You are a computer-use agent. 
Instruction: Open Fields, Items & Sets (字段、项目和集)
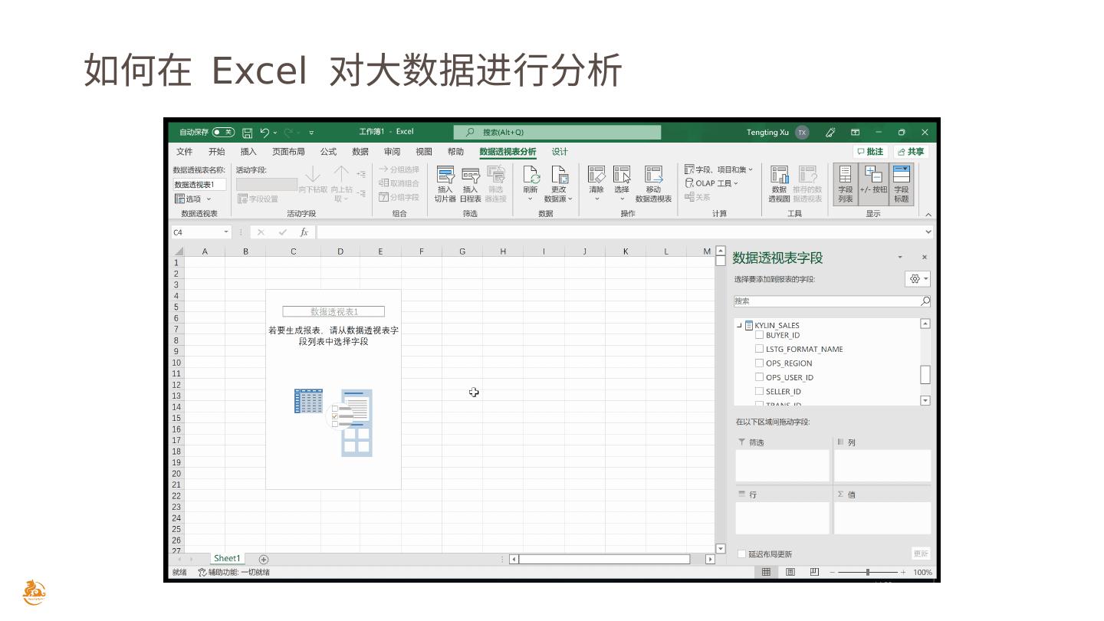coord(719,169)
